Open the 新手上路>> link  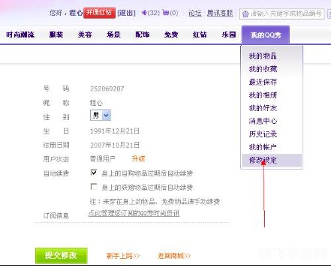click(x=123, y=256)
